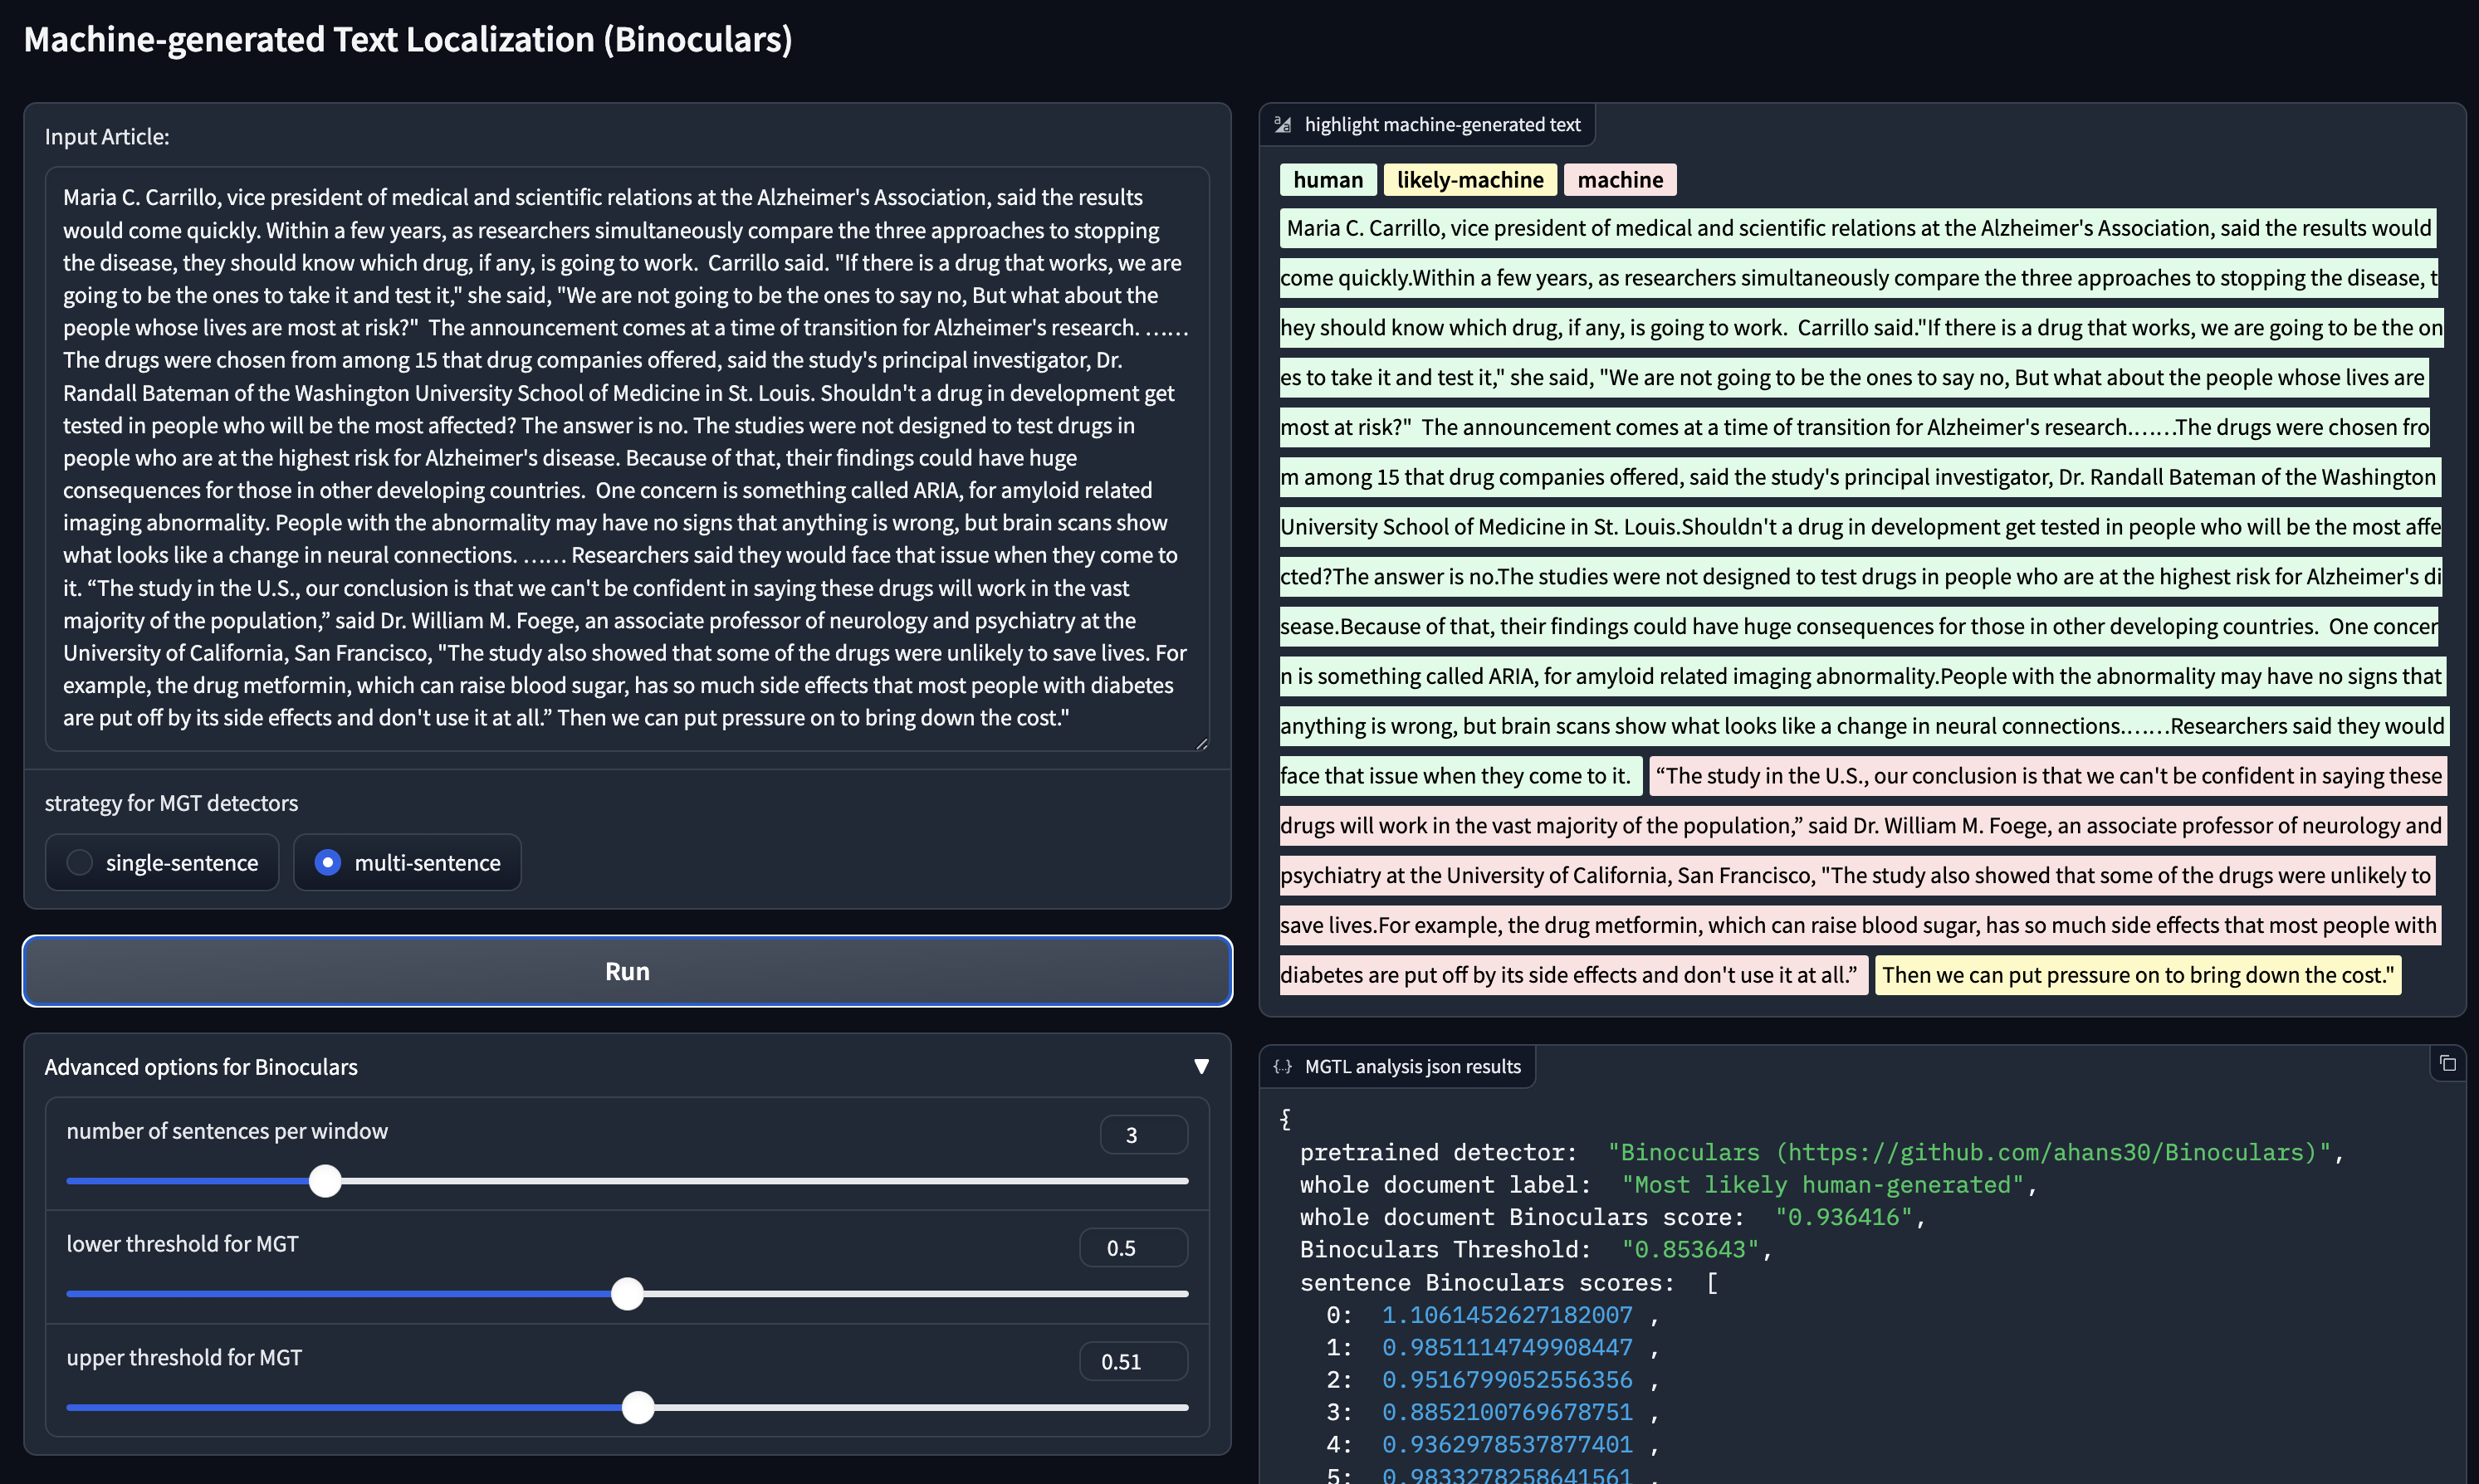Screen dimensions: 2479x1484
Task: Click the lower threshold slider handle
Action: (627, 1294)
